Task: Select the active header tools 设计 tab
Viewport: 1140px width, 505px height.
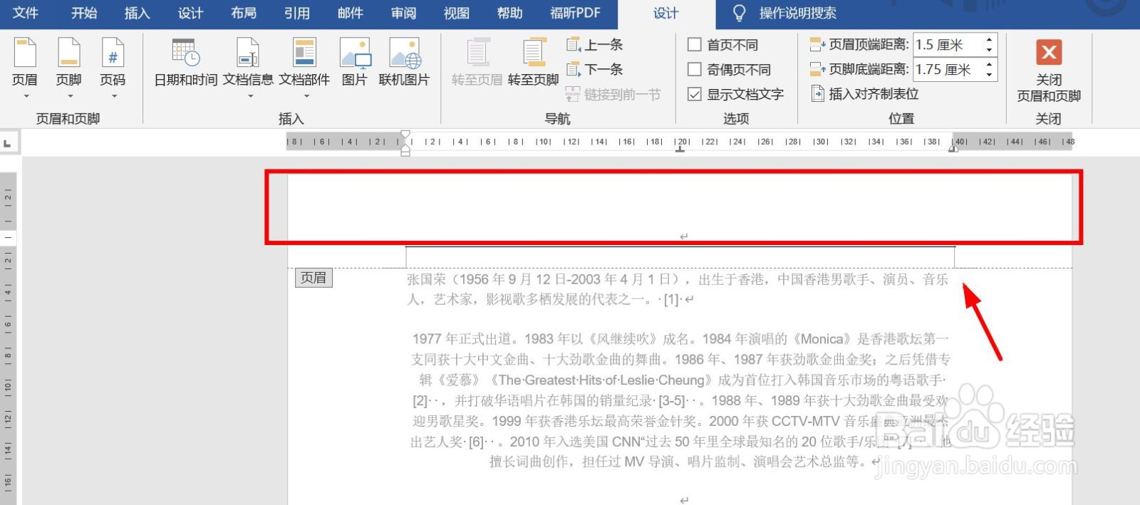Action: pos(666,14)
